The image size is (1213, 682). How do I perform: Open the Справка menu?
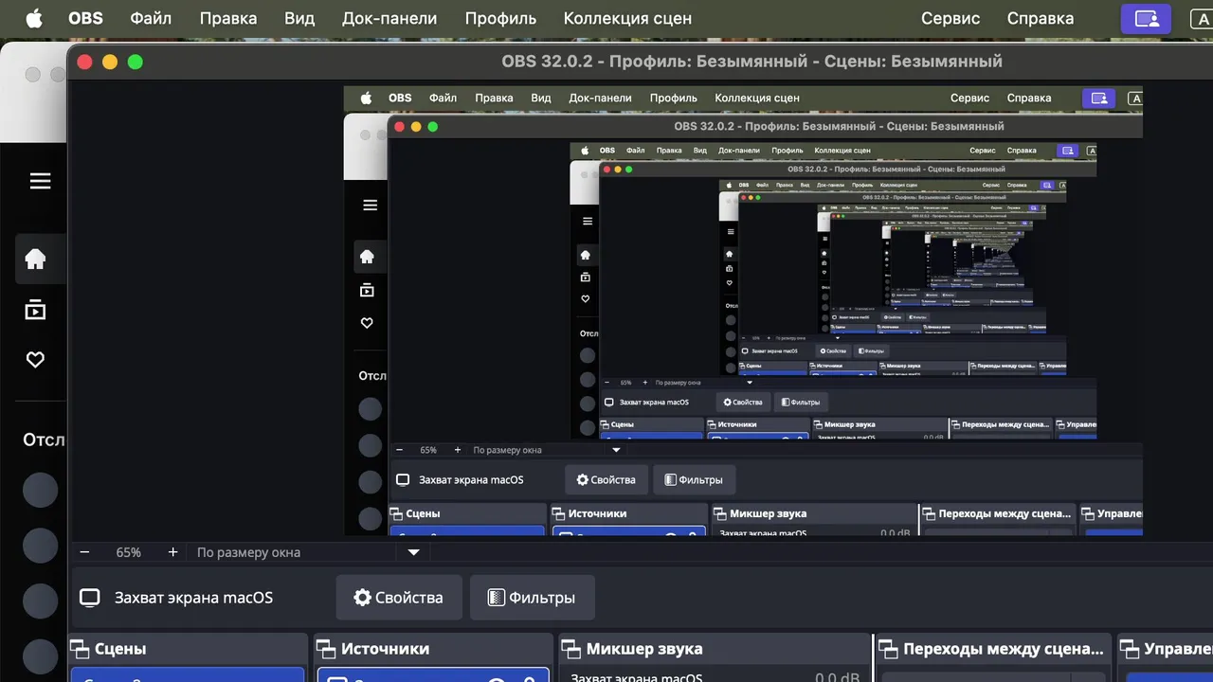click(1041, 19)
